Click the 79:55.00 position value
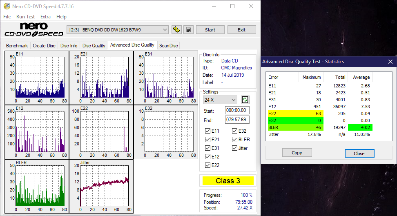 [x=243, y=202]
